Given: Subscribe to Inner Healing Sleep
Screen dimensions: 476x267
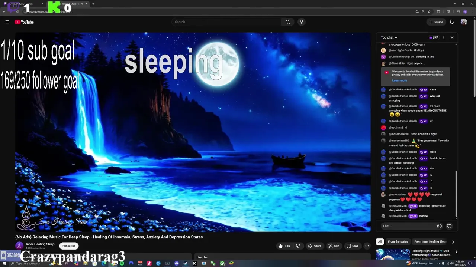Looking at the screenshot, I should (x=69, y=246).
